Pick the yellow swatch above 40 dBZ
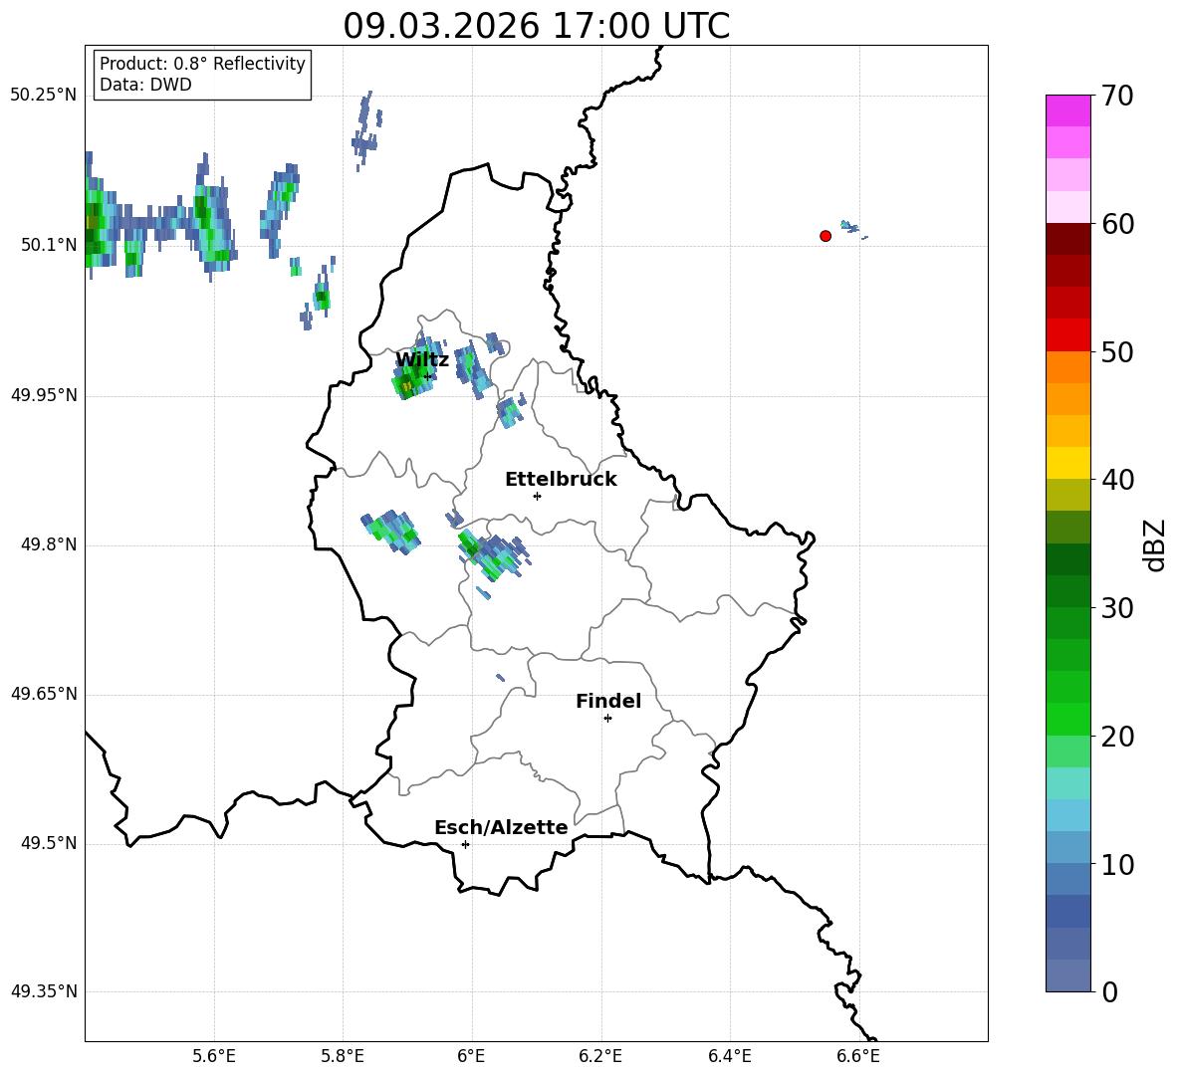 [1067, 463]
